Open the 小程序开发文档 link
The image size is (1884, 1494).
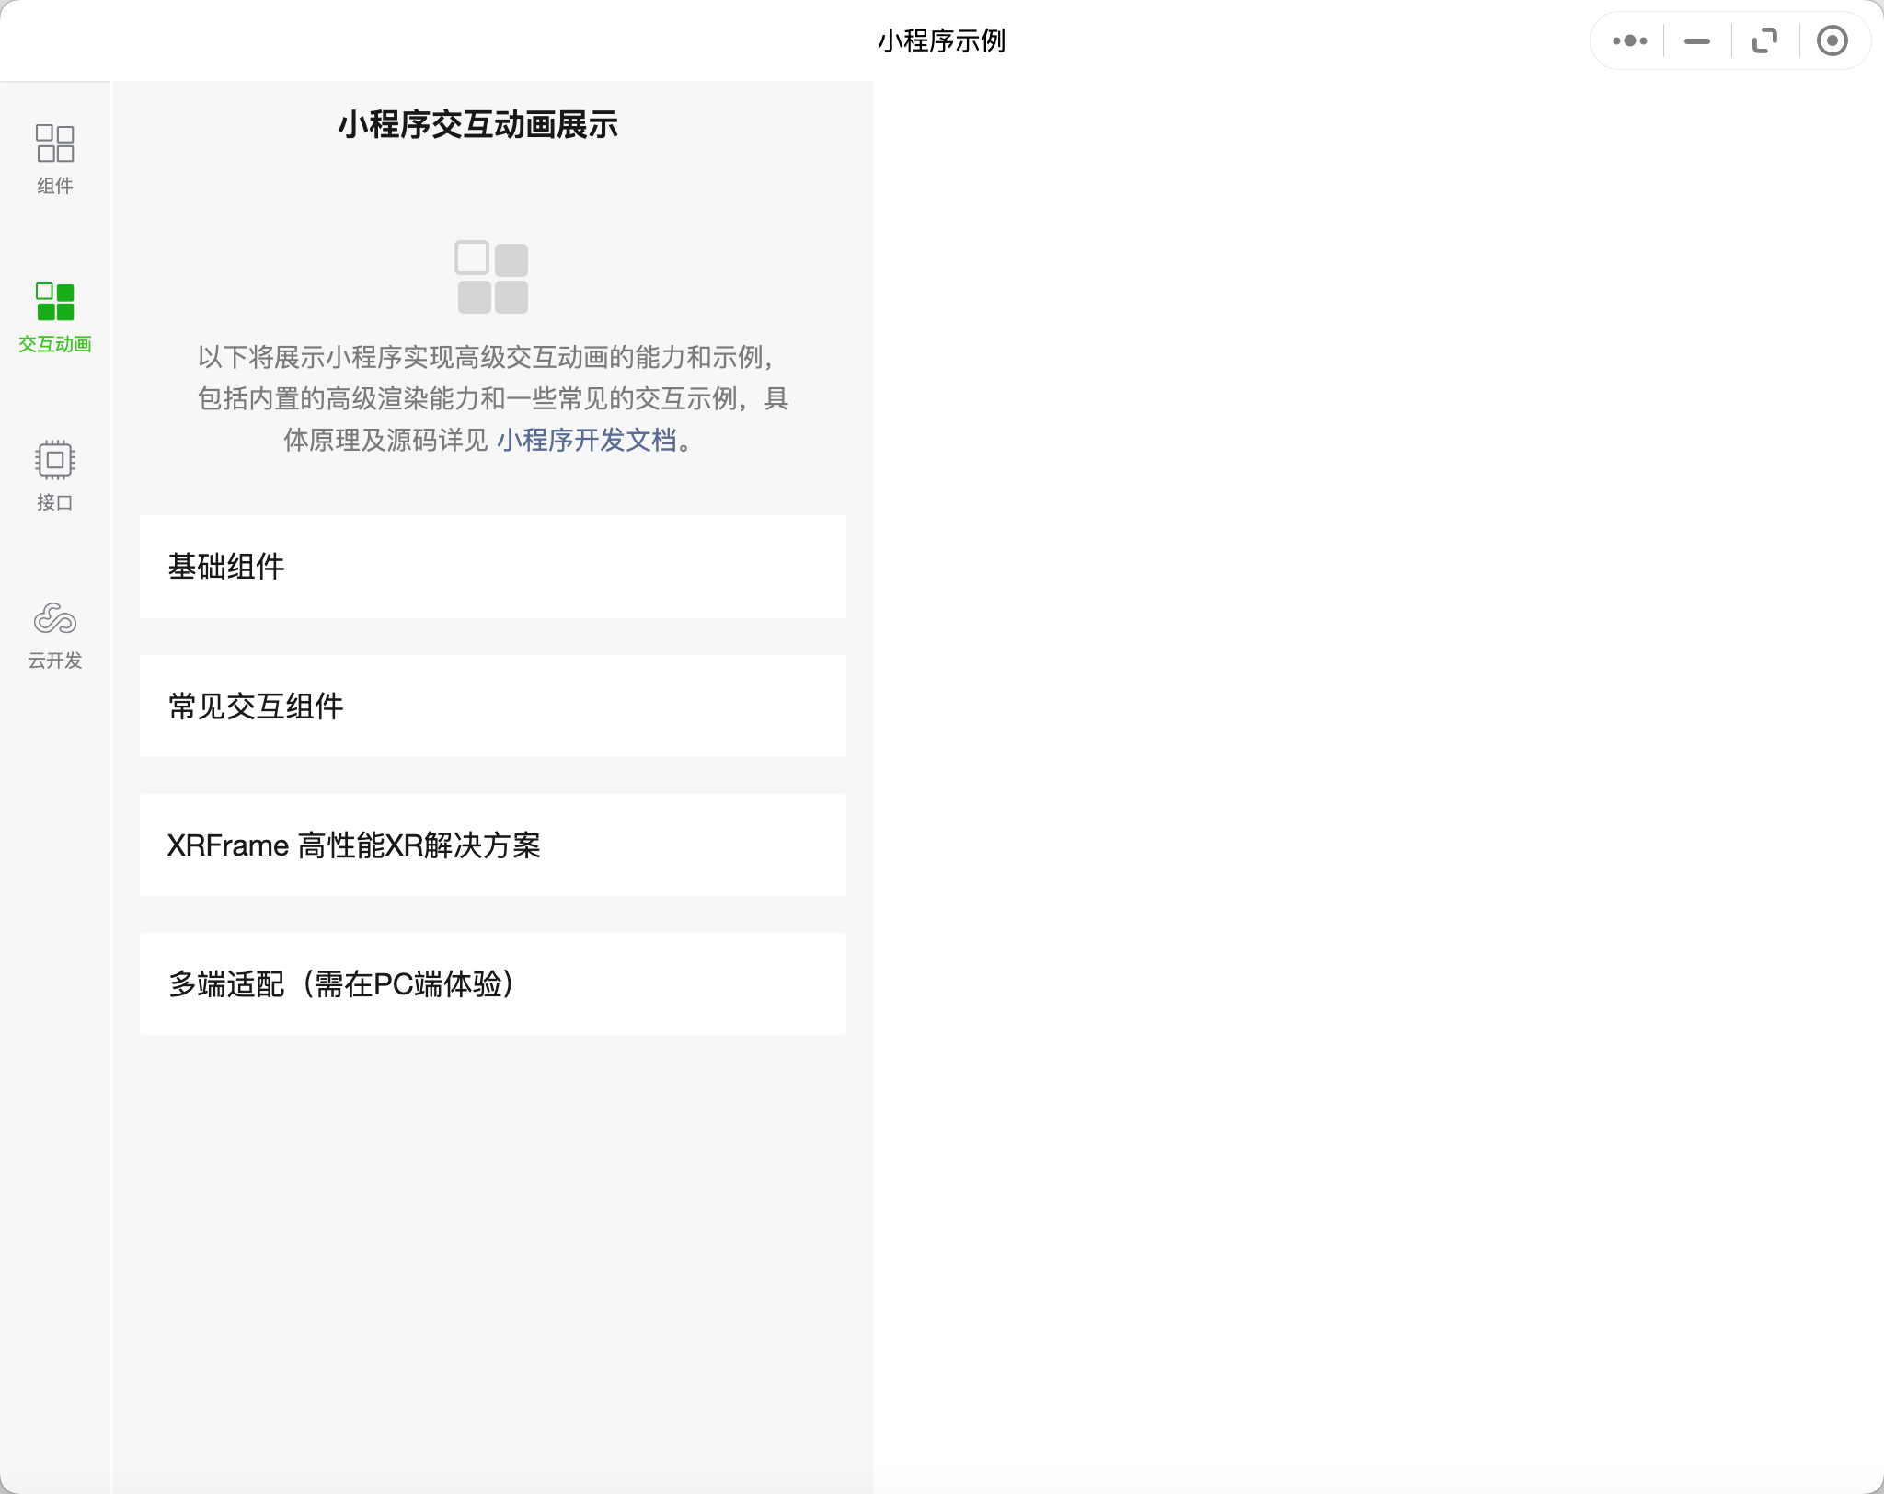click(x=587, y=440)
